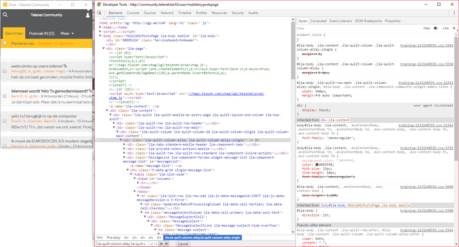The image size is (459, 247).
Task: Click the DOM search input field
Action: (x=121, y=244)
